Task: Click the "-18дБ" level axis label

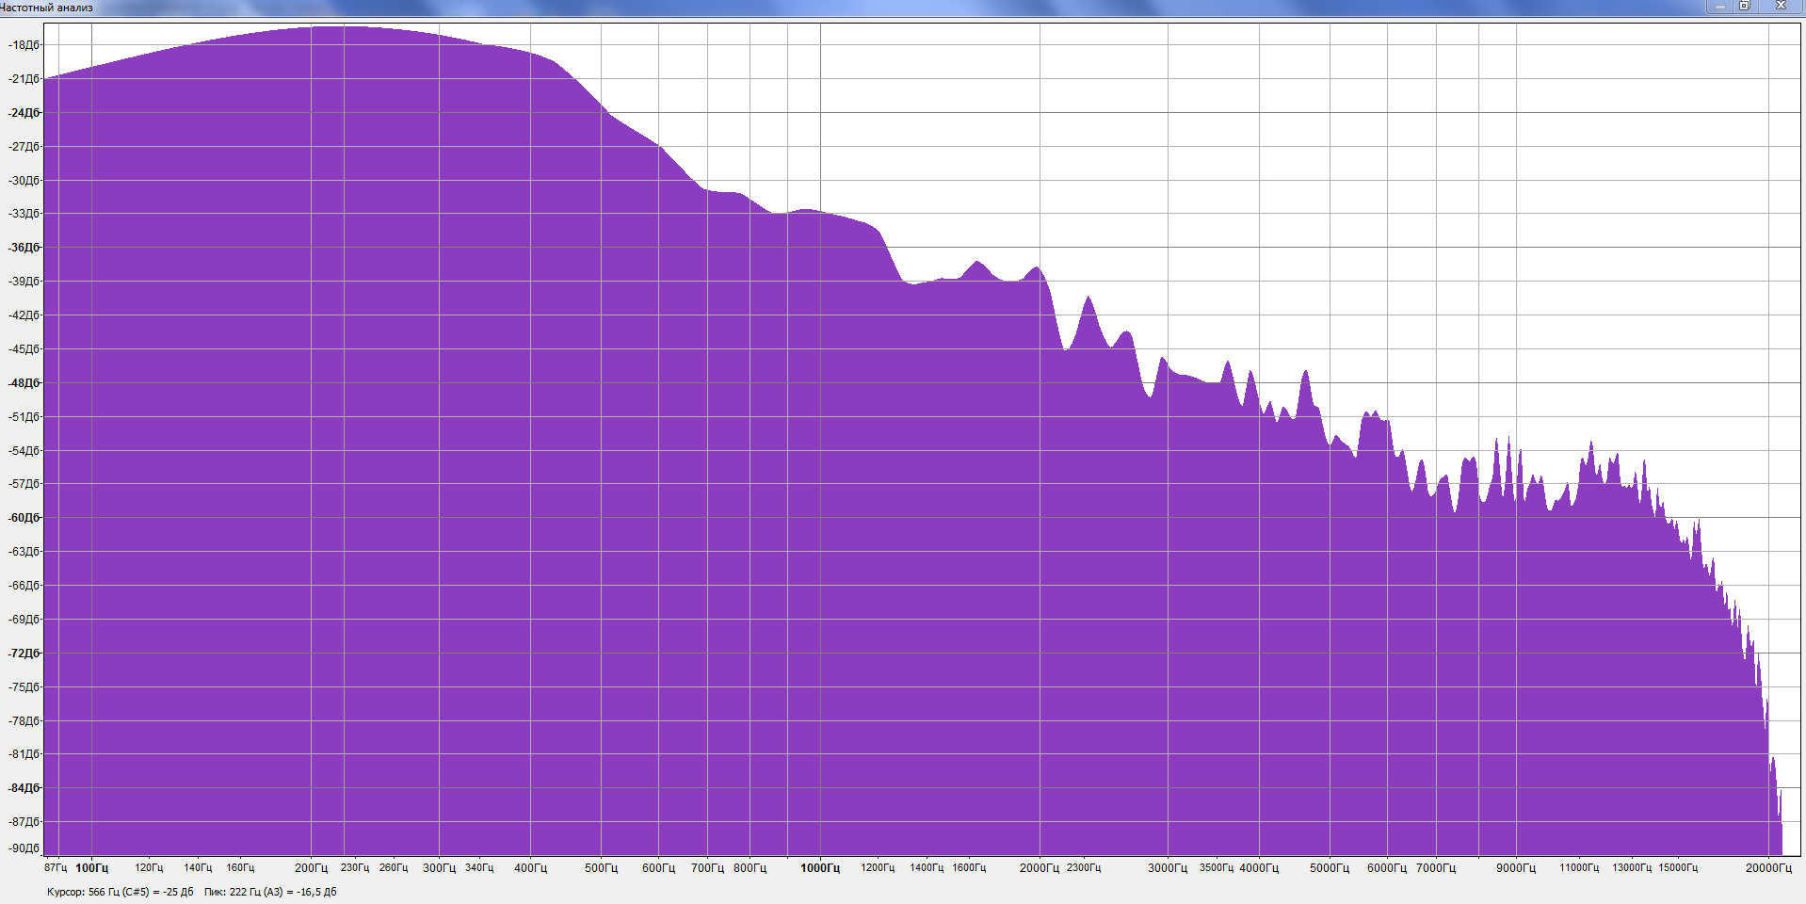Action: point(25,45)
